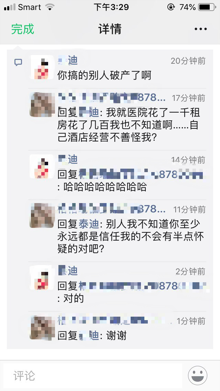Tap the comment about 酒店经营不善
The height and width of the screenshot is (391, 220).
point(129,125)
